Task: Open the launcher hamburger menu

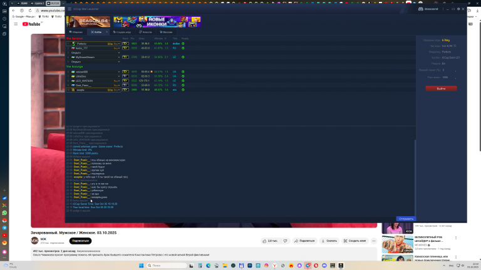Action: (x=70, y=9)
